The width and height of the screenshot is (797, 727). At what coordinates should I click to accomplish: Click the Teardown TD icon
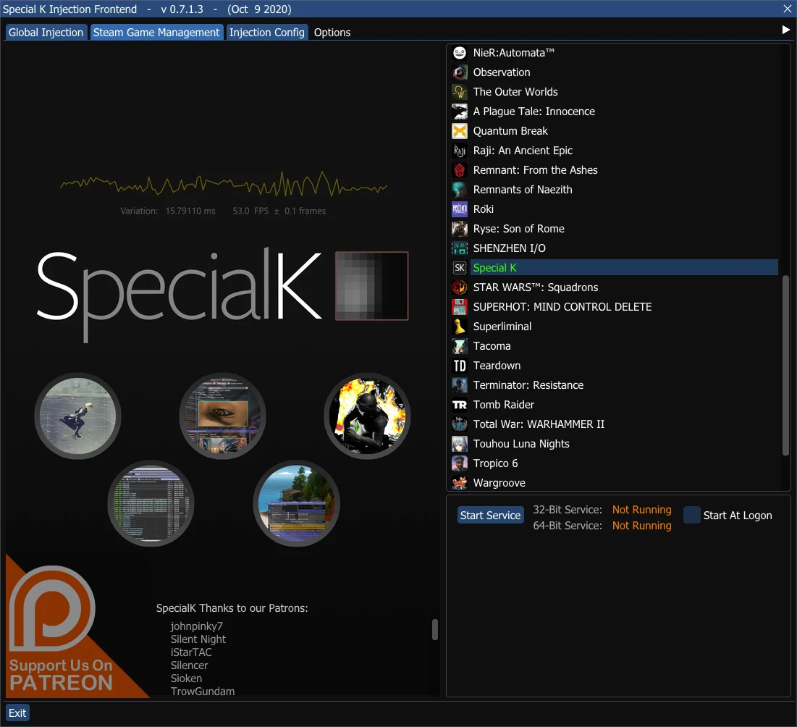(460, 366)
